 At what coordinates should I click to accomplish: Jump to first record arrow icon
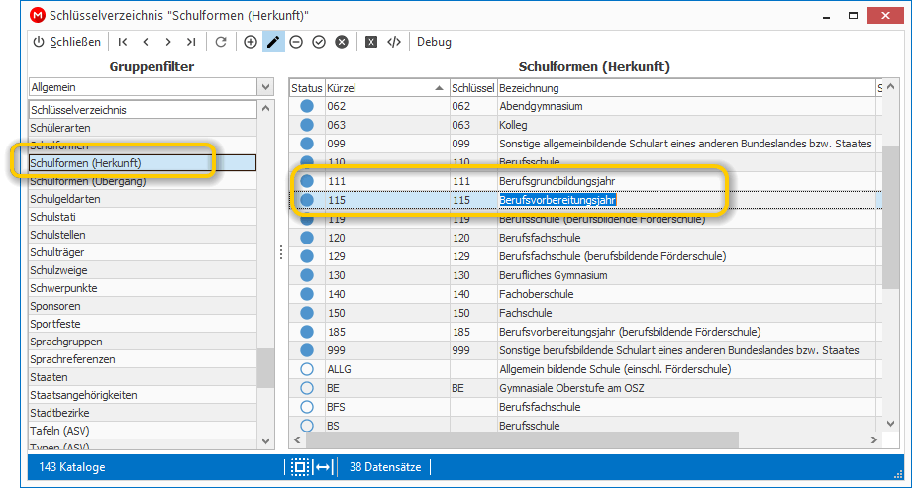pos(123,42)
